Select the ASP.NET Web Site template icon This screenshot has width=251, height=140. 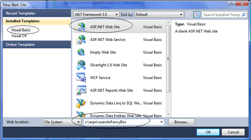coord(81,27)
